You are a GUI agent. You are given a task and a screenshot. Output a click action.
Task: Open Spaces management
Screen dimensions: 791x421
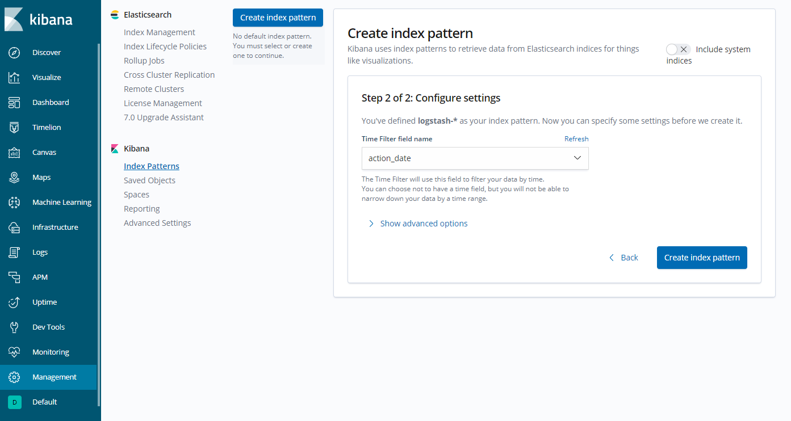pos(136,195)
